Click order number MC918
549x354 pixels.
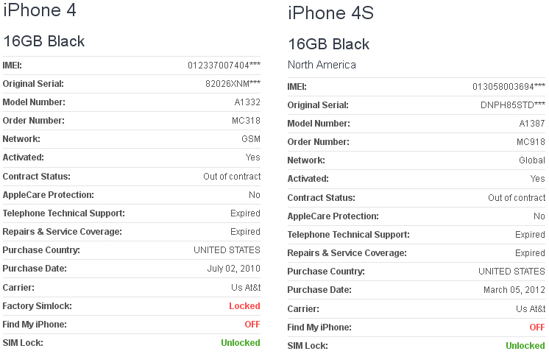[531, 142]
